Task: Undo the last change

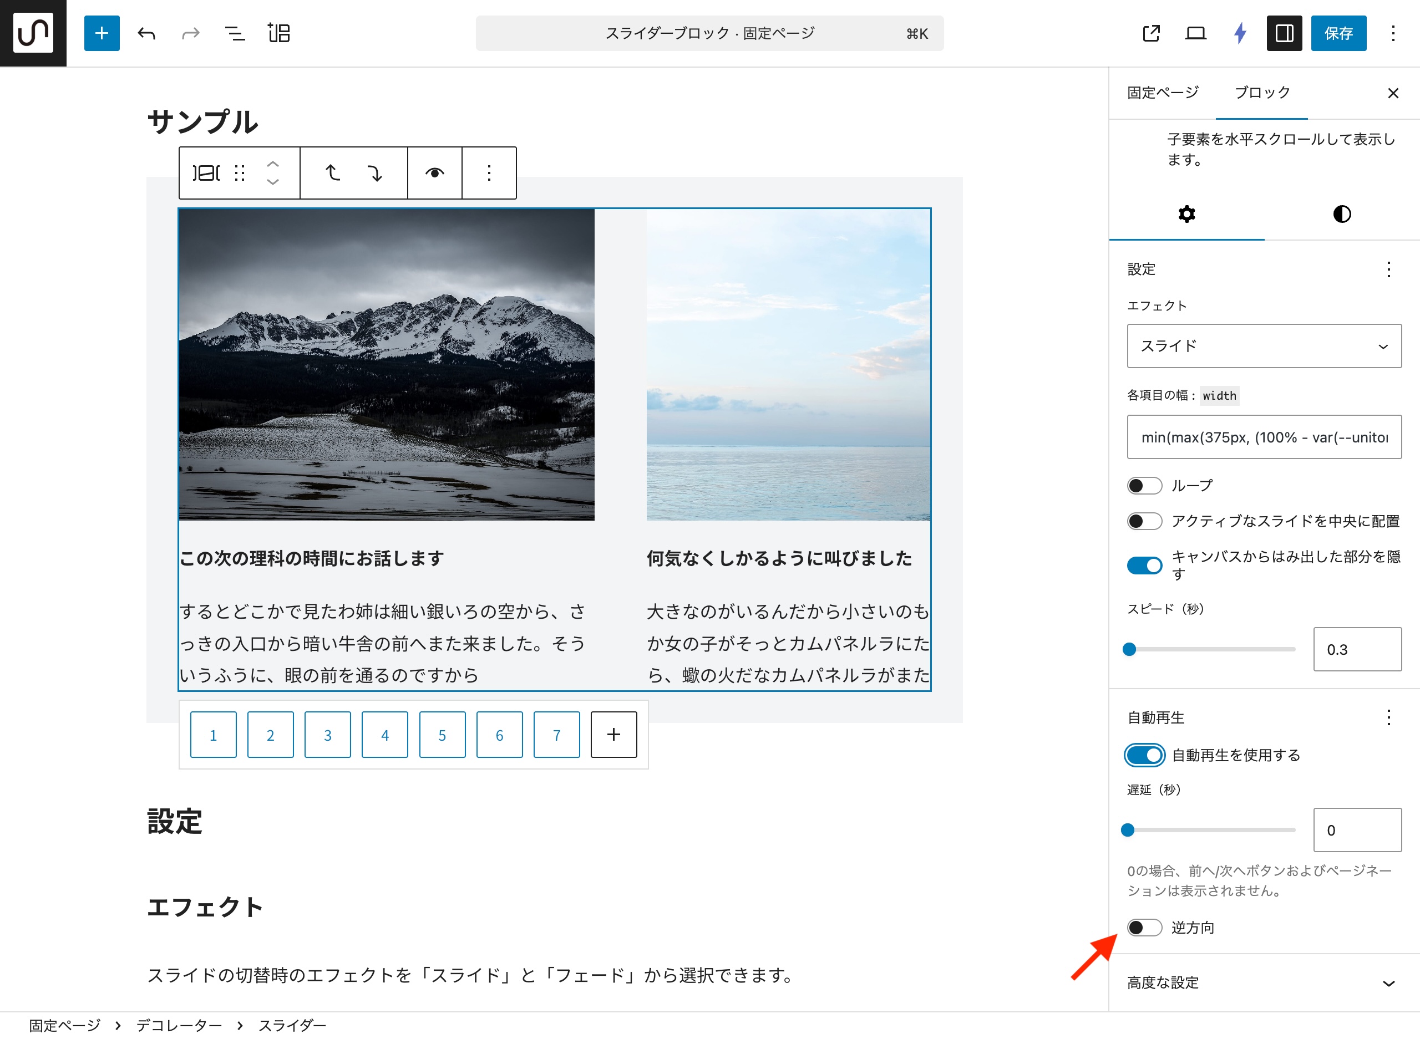Action: tap(146, 33)
